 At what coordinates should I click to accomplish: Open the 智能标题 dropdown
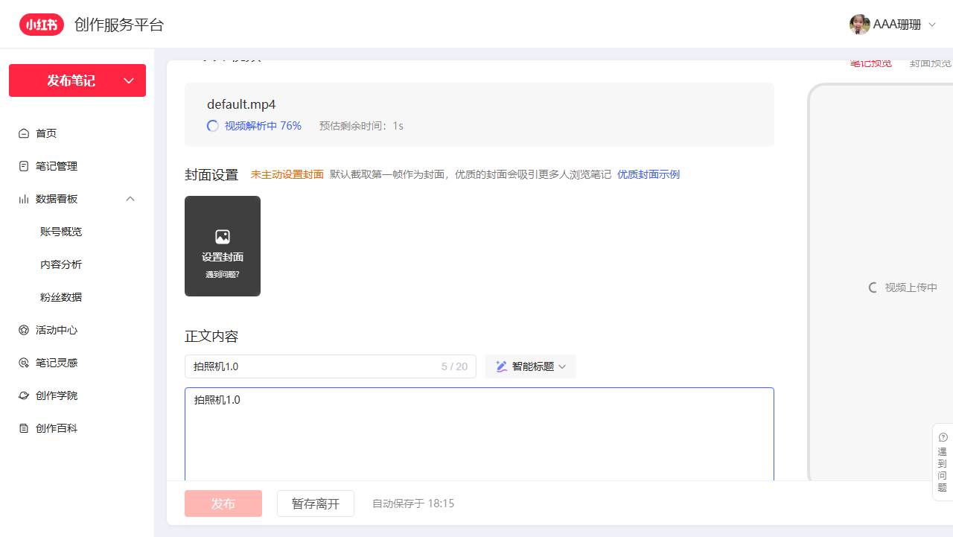[531, 366]
